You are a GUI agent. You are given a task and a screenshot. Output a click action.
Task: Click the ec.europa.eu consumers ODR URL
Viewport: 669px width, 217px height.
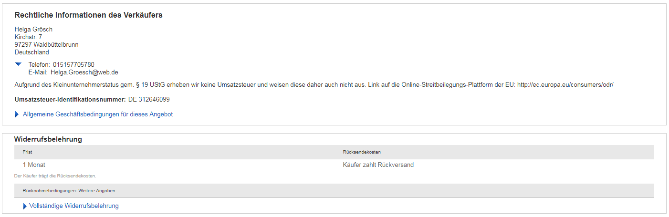coord(565,84)
